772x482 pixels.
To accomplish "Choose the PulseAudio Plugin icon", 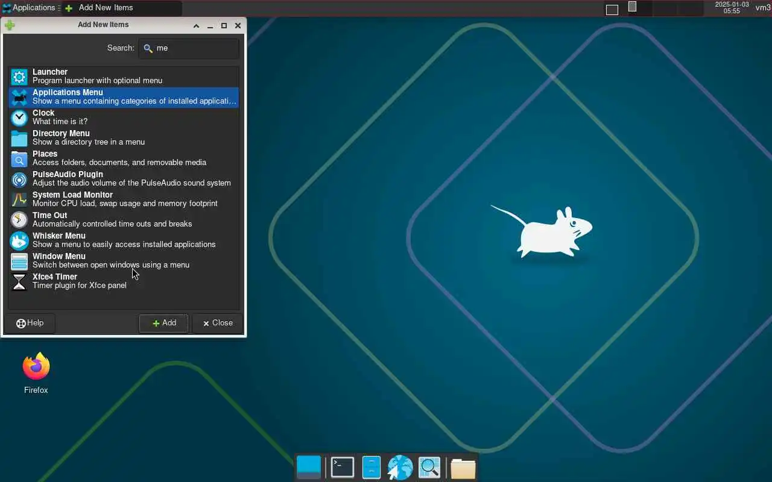I will (x=19, y=179).
